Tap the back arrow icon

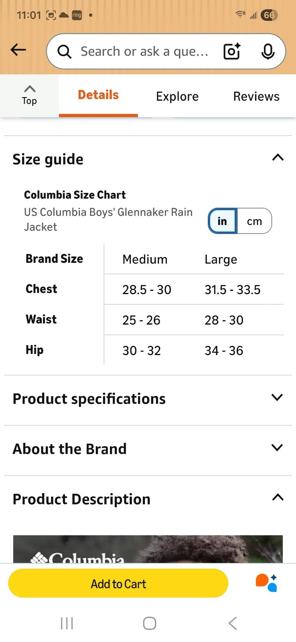(x=18, y=50)
